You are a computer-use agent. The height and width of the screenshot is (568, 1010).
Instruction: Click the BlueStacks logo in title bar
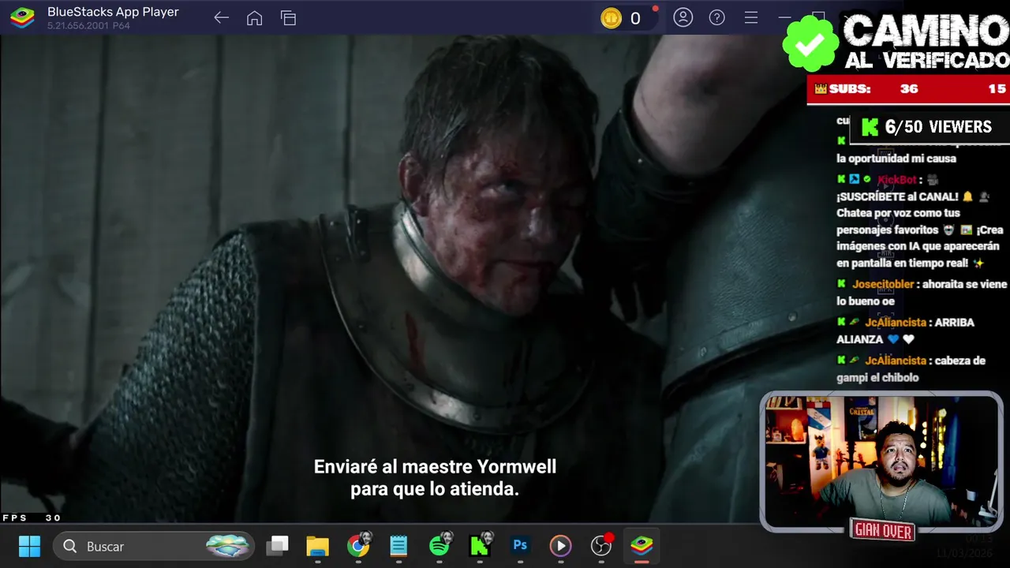click(x=22, y=17)
